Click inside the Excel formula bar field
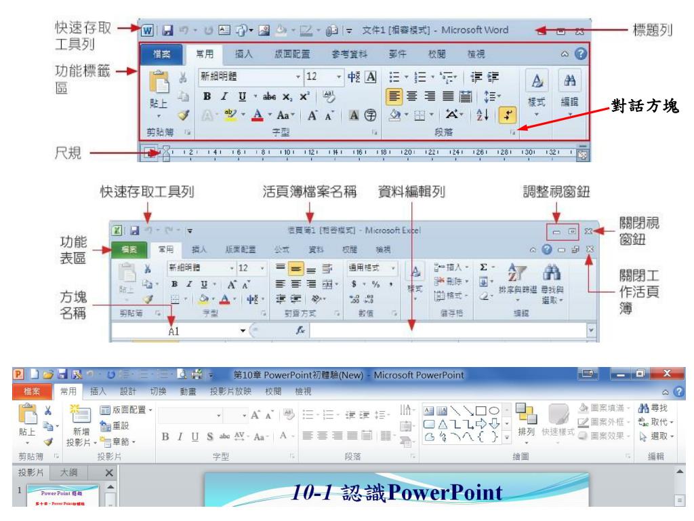The image size is (694, 521). (447, 330)
